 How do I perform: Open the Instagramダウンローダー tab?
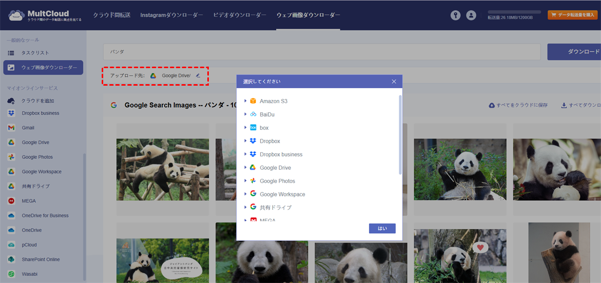tap(172, 15)
